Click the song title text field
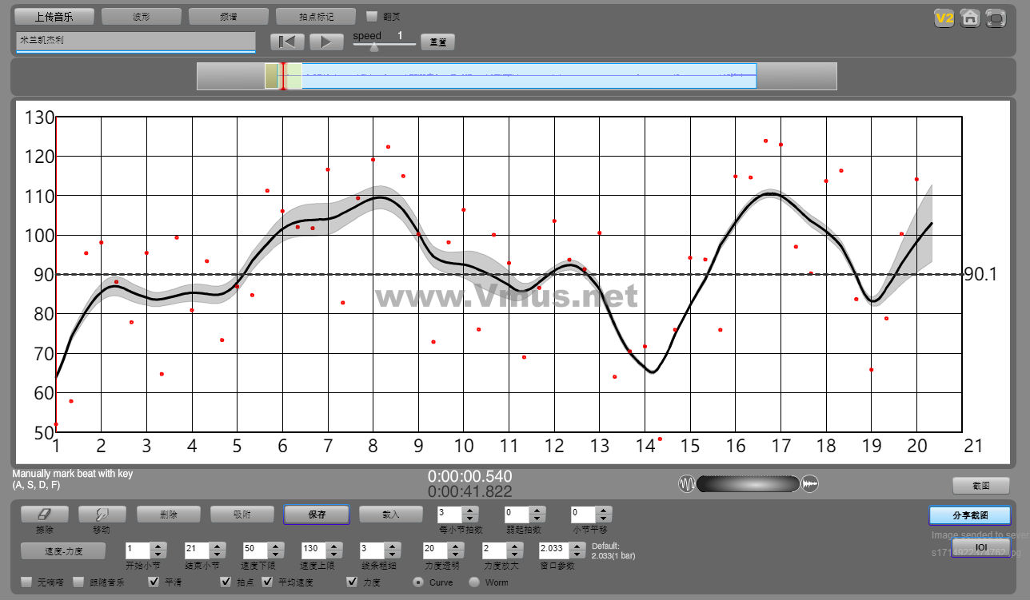This screenshot has width=1030, height=600. pos(135,41)
